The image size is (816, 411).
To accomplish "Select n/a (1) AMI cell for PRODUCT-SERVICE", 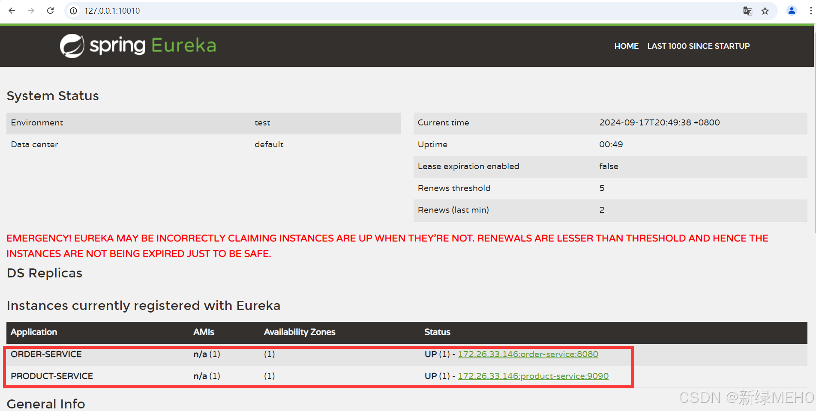I will point(207,376).
